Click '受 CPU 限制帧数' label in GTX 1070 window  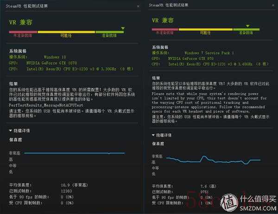(25, 203)
